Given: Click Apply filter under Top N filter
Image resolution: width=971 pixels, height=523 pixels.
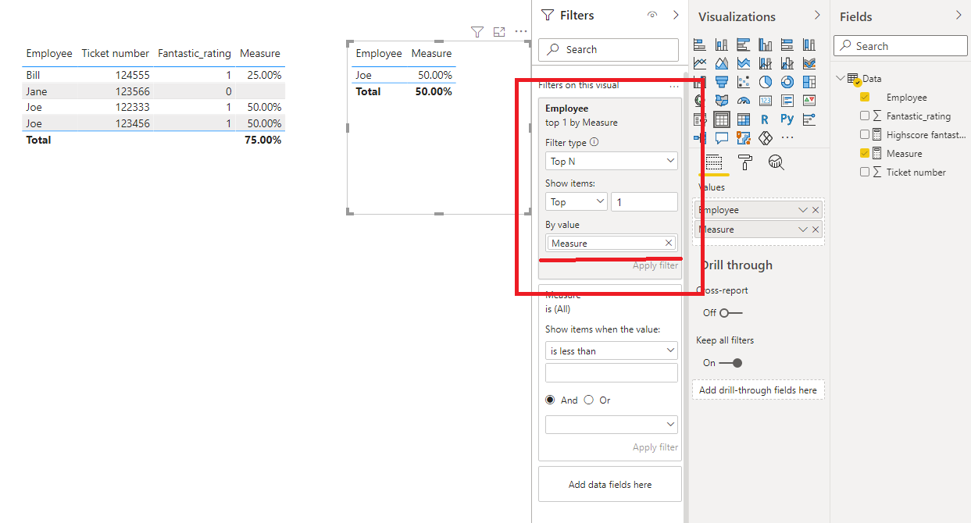Looking at the screenshot, I should (x=655, y=265).
